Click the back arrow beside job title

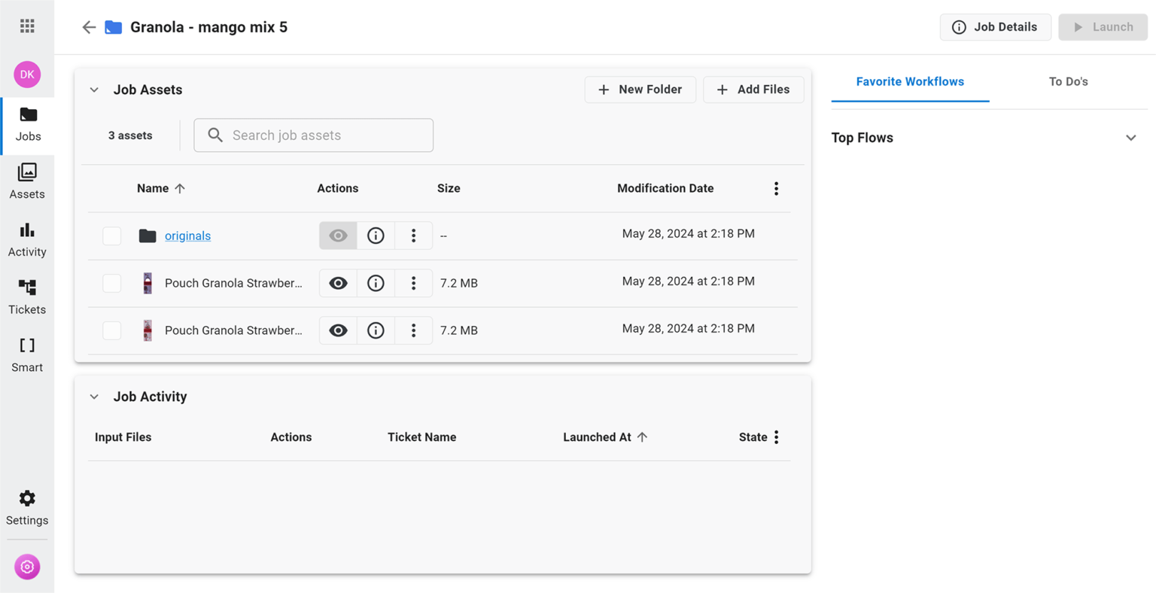tap(89, 27)
